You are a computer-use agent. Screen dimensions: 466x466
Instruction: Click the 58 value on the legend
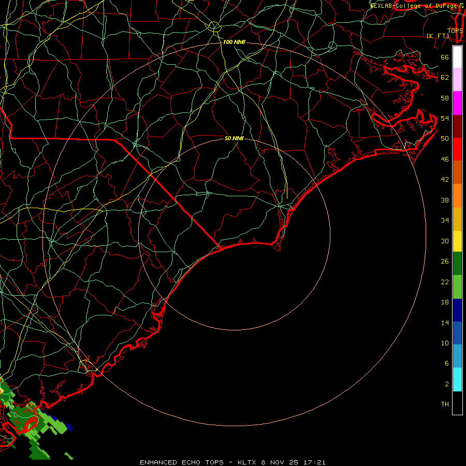click(x=445, y=98)
